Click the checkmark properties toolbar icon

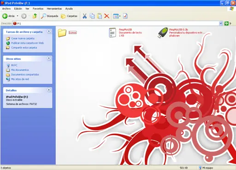click(125, 16)
